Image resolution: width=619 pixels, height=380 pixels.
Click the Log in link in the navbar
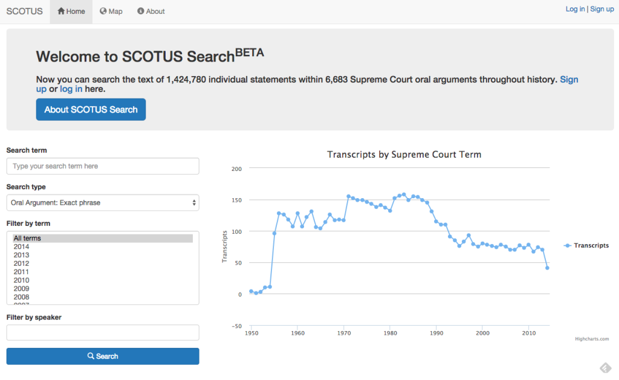[x=575, y=9]
